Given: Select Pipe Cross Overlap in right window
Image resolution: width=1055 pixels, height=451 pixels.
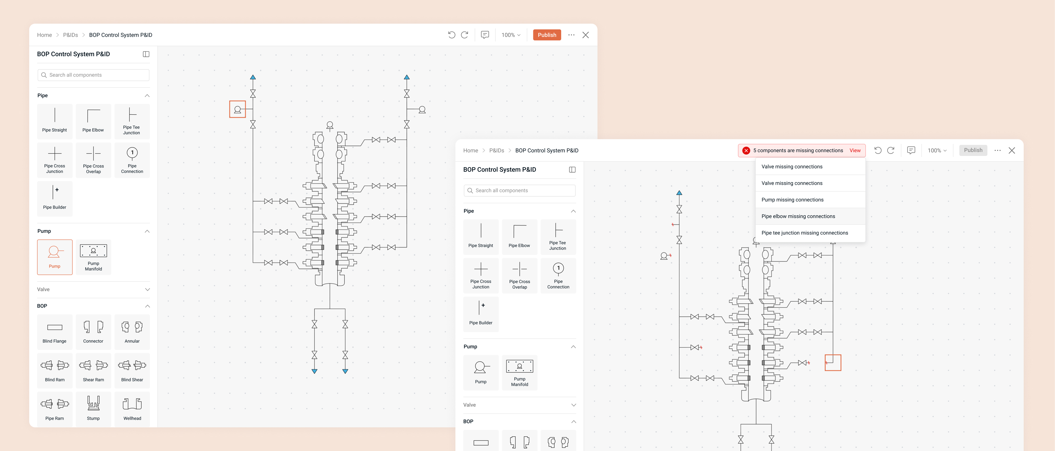Looking at the screenshot, I should [x=519, y=275].
